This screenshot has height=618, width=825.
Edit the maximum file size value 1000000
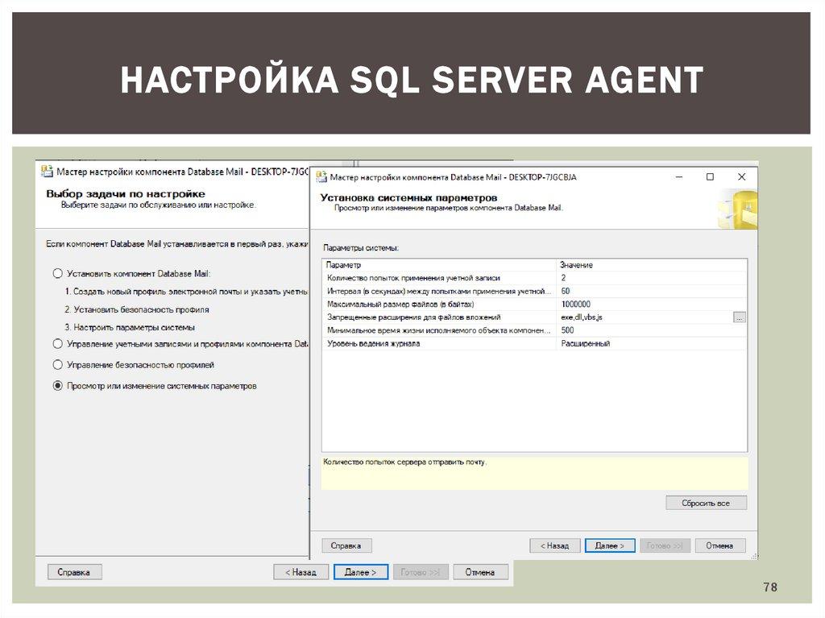coord(652,305)
